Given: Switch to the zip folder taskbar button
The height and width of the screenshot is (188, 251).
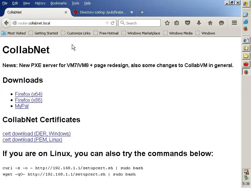Looking at the screenshot, I should point(246,48).
